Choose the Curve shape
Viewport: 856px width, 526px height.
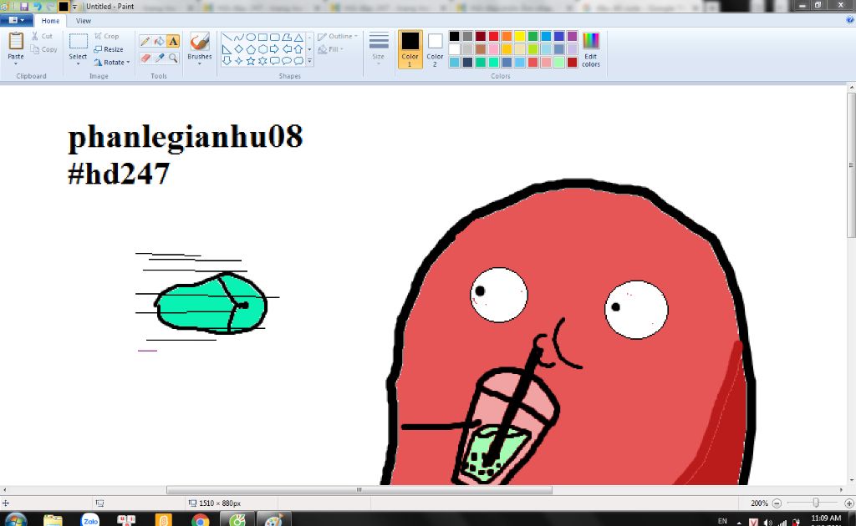click(238, 37)
